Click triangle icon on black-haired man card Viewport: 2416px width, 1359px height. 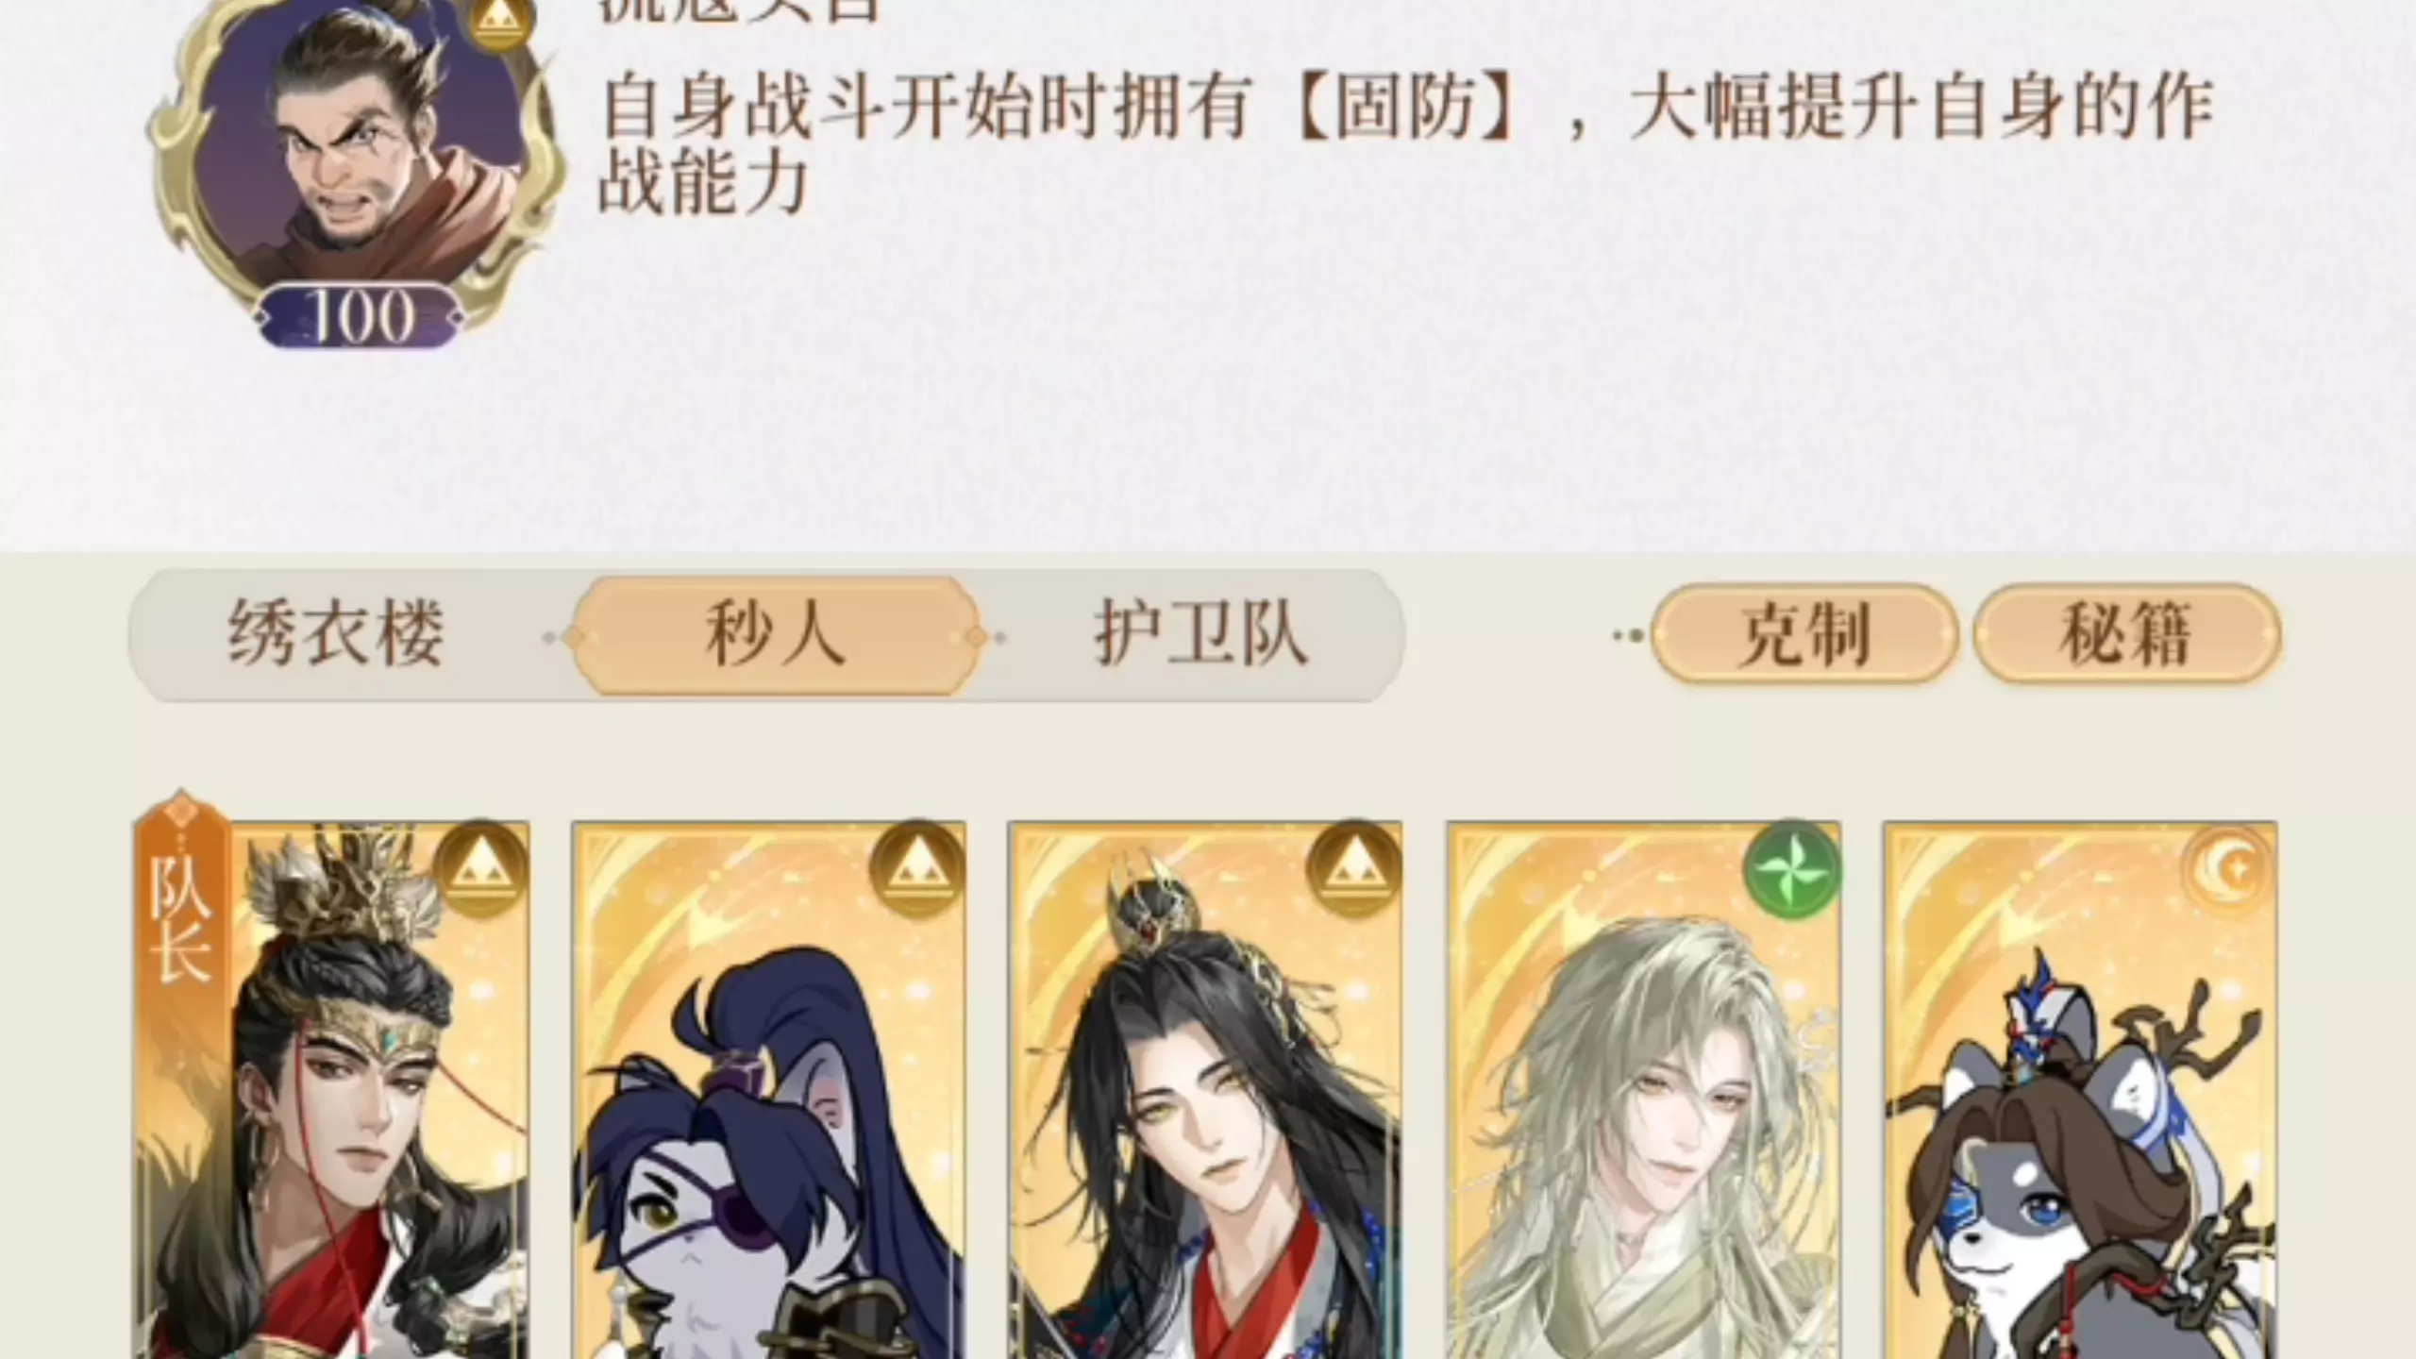1354,870
